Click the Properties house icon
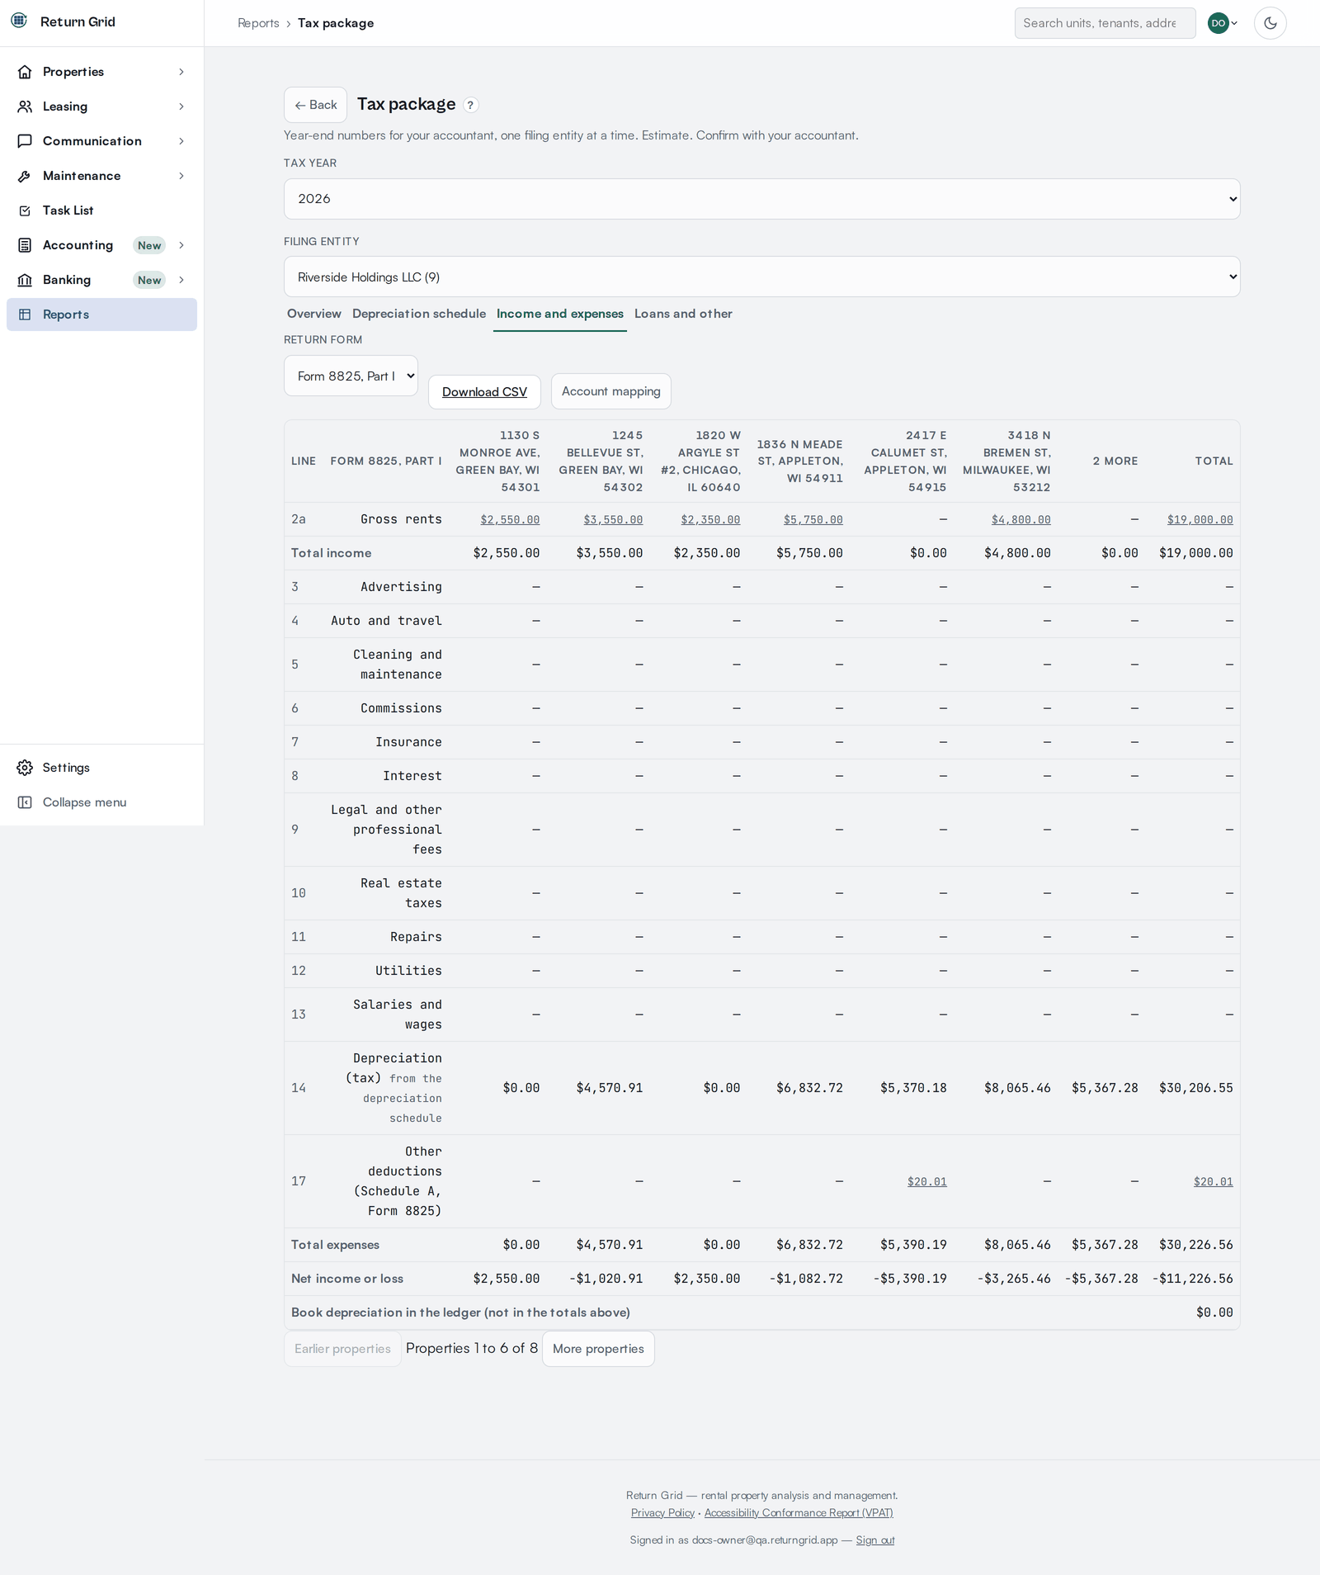 25,72
